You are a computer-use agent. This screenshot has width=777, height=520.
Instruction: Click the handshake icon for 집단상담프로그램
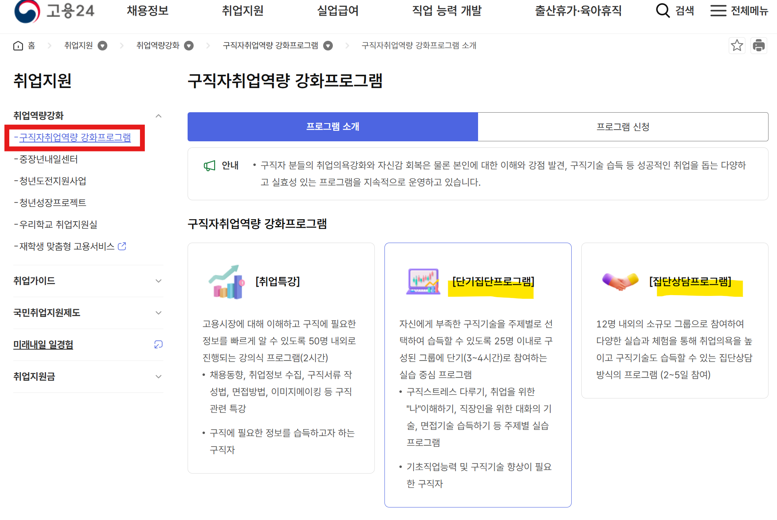(x=620, y=281)
